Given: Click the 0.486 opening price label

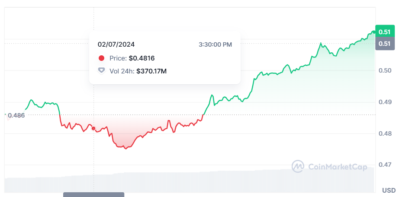Looking at the screenshot, I should pos(16,115).
